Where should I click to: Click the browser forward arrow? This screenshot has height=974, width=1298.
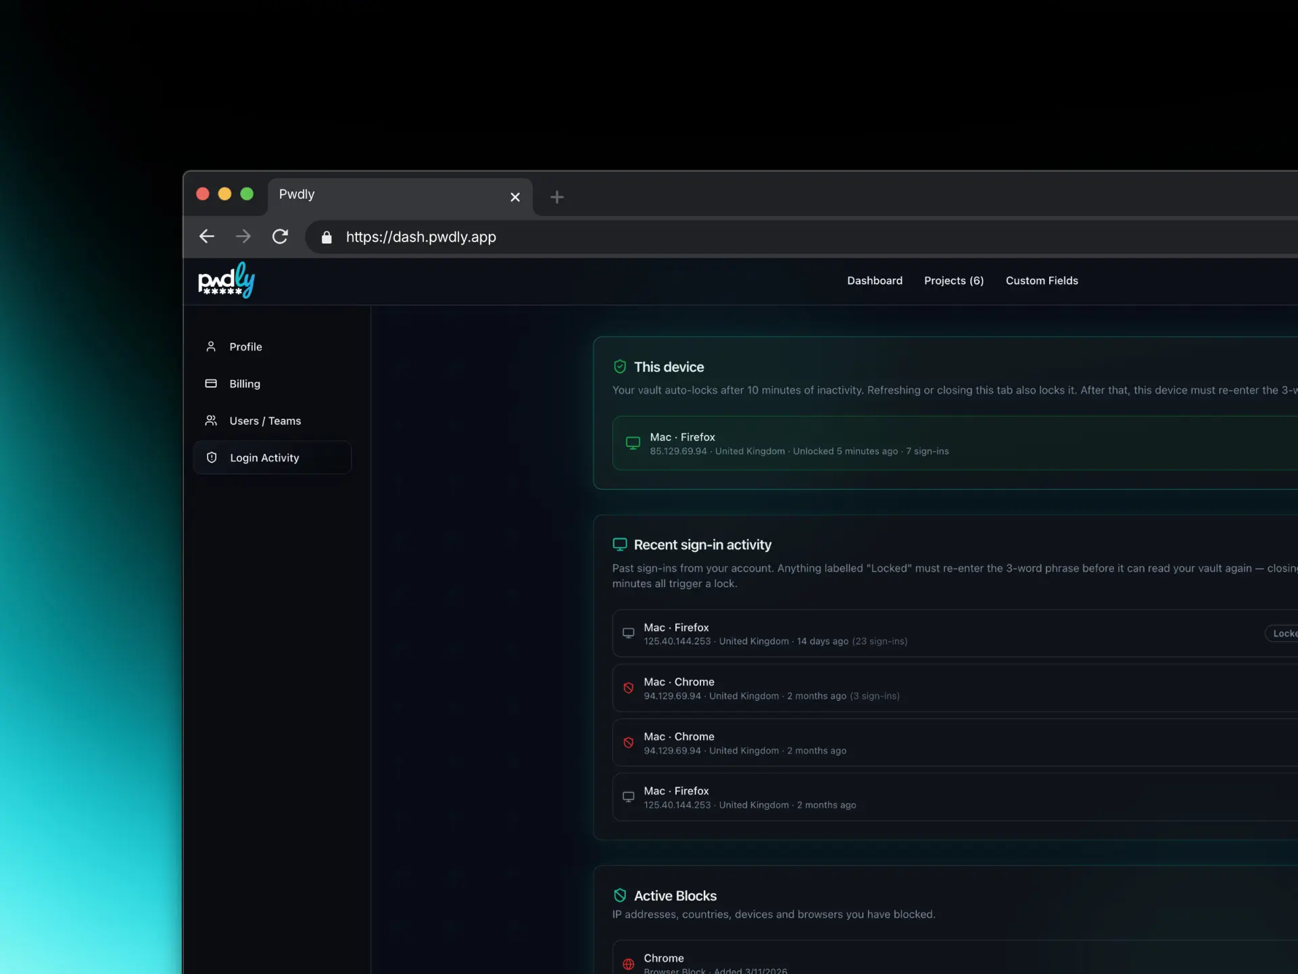point(243,236)
